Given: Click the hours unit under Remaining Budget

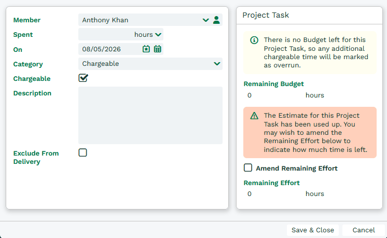Looking at the screenshot, I should 315,95.
